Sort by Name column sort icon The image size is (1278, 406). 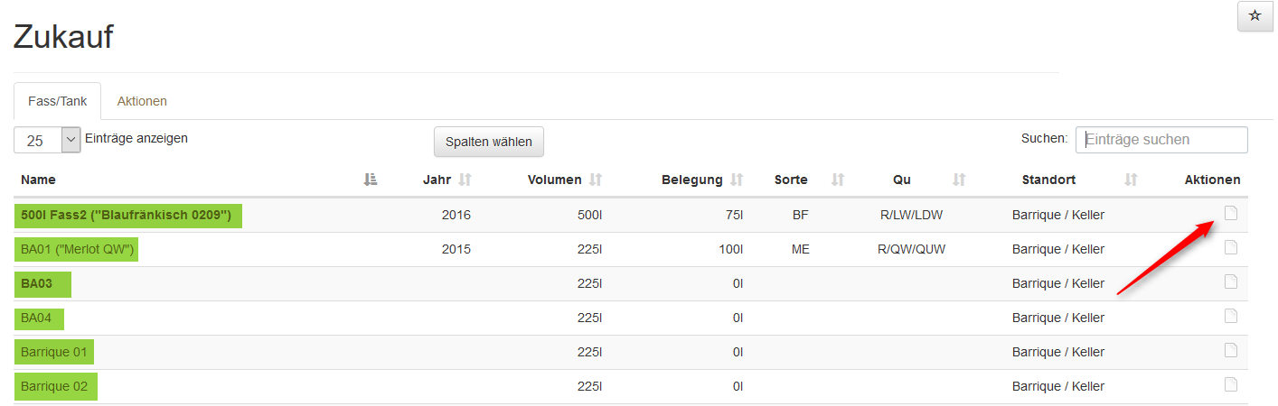pos(370,180)
